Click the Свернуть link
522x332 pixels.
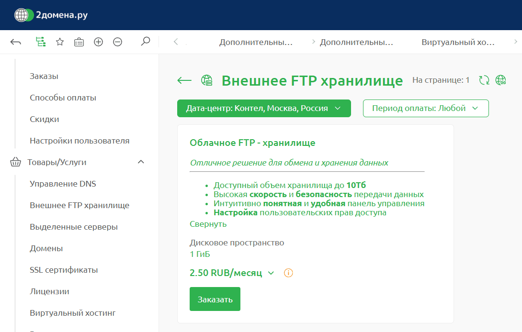(x=208, y=224)
